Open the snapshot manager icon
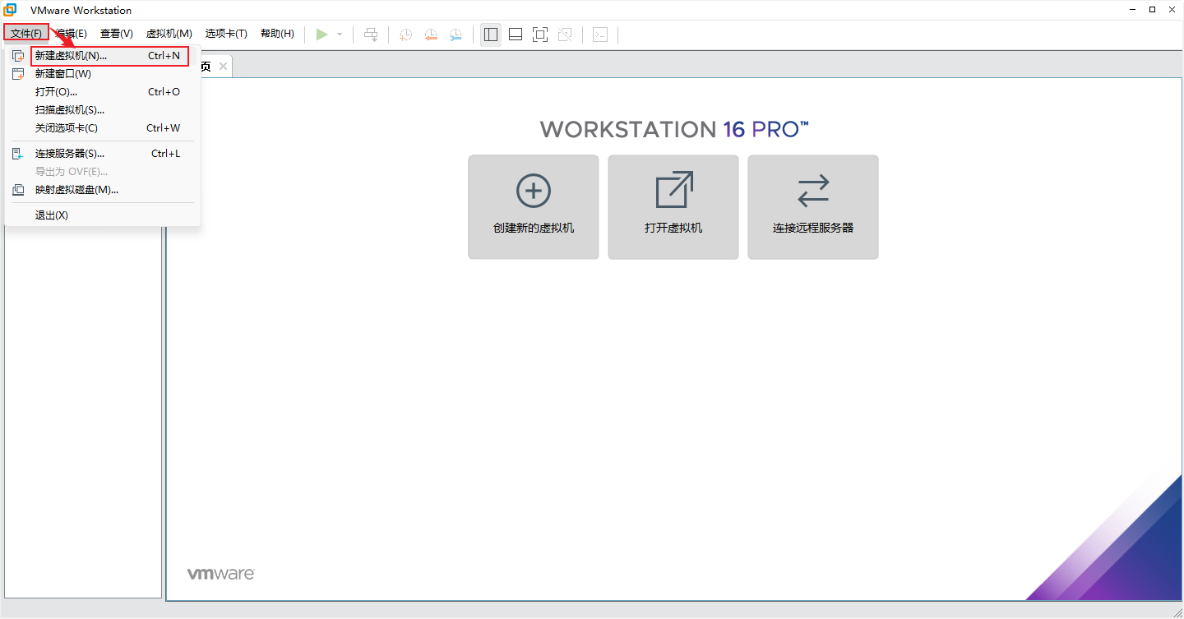The image size is (1184, 619). coord(456,35)
